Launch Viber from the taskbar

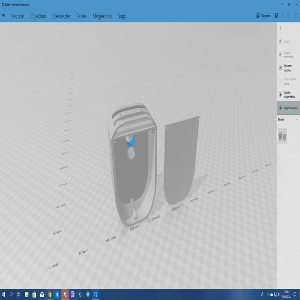click(x=73, y=294)
